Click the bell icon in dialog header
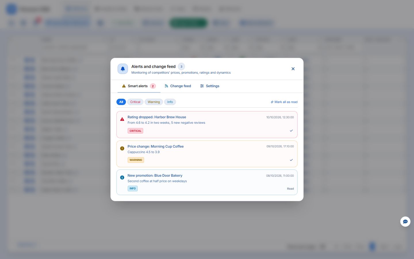The width and height of the screenshot is (414, 259). pyautogui.click(x=123, y=69)
